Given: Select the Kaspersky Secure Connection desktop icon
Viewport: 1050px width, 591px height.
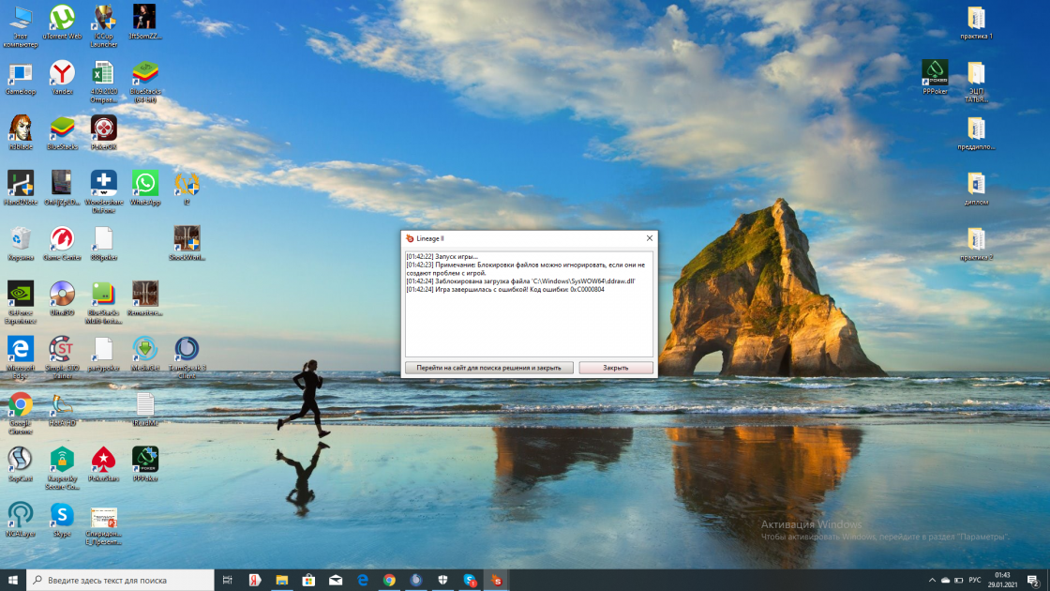Looking at the screenshot, I should tap(62, 460).
